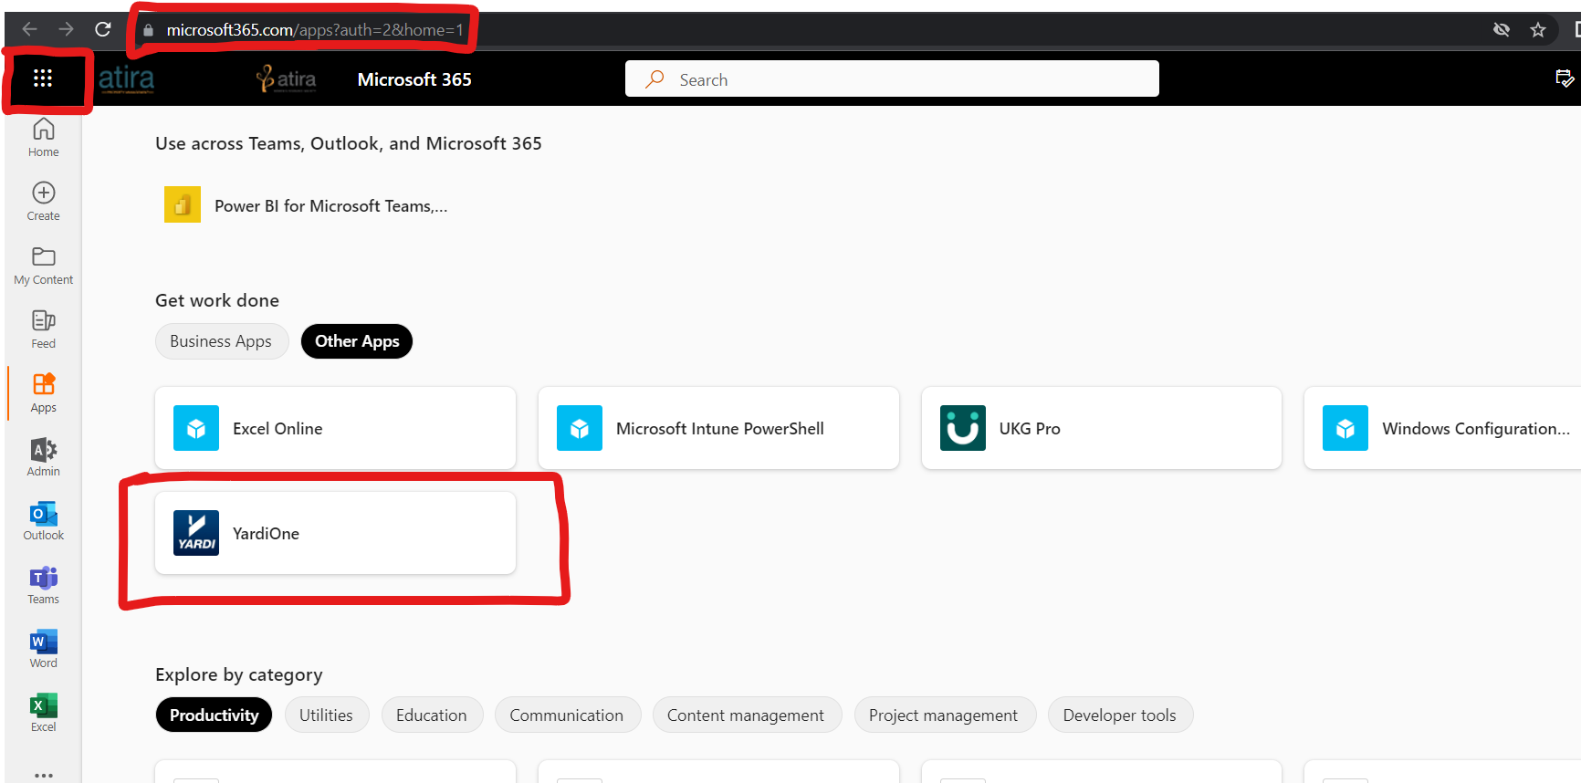
Task: Select the Productivity category
Action: pyautogui.click(x=214, y=715)
